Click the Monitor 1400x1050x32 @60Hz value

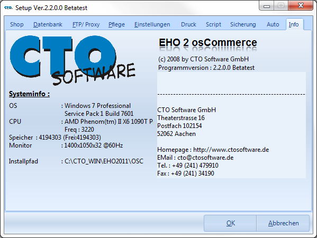click(x=93, y=145)
